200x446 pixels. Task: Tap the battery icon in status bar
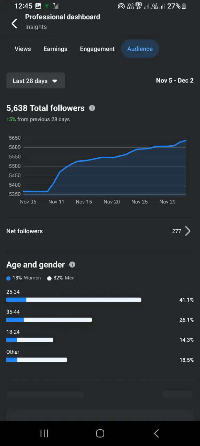click(184, 6)
